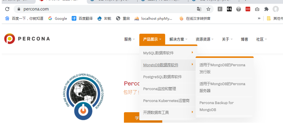Expand the 开源数据库工具 submenu arrow

click(x=192, y=112)
